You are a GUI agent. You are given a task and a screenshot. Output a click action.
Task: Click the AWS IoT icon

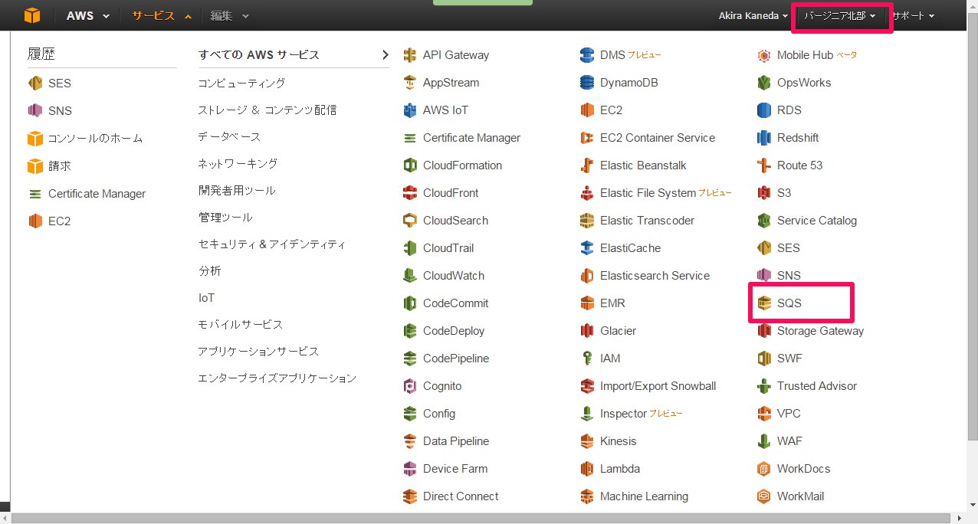pos(410,110)
